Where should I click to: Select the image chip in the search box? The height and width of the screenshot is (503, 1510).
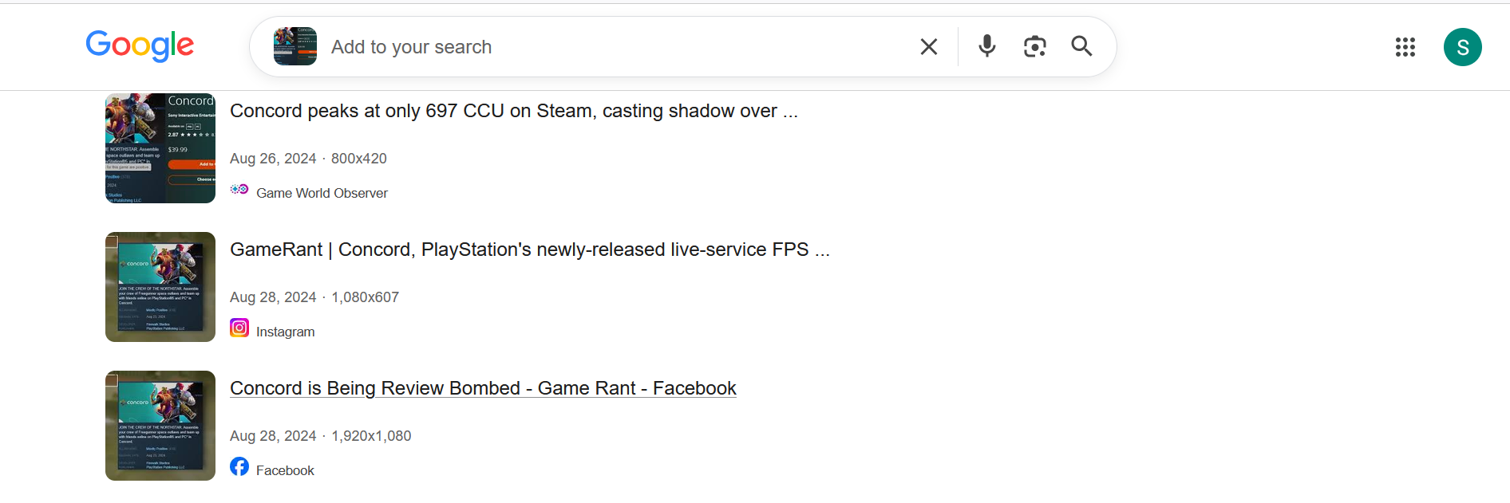(x=295, y=46)
